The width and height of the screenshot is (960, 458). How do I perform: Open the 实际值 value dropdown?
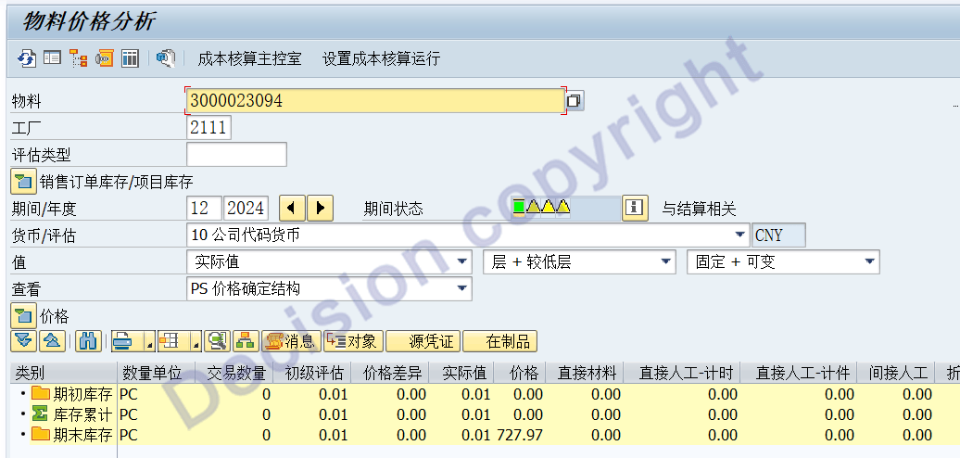(462, 262)
